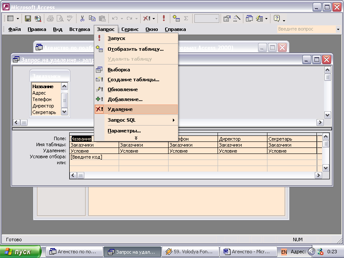The width and height of the screenshot is (344, 258).
Task: Switch to Агенство по по... taskbar window
Action: point(75,252)
